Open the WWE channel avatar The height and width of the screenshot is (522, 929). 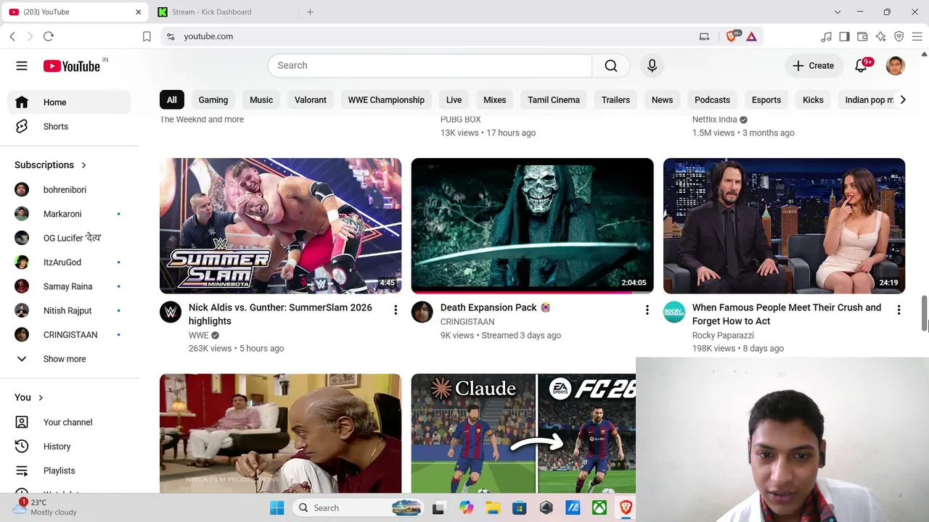pyautogui.click(x=171, y=312)
